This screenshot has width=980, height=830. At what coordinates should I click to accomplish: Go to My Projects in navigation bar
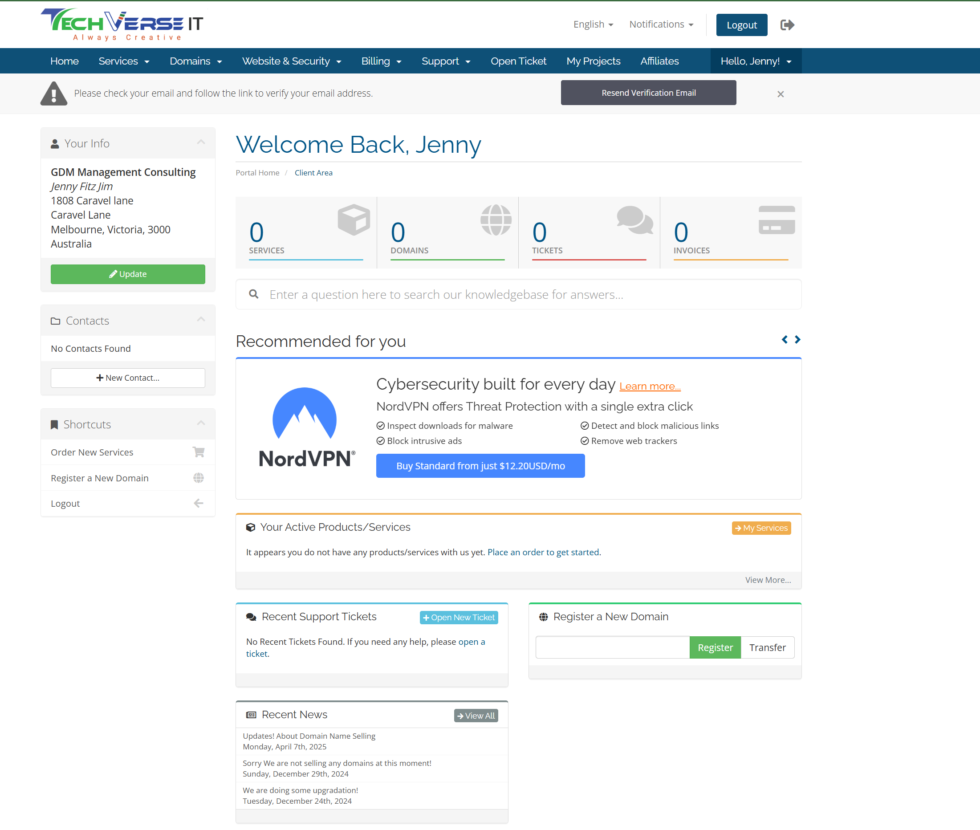click(x=593, y=61)
